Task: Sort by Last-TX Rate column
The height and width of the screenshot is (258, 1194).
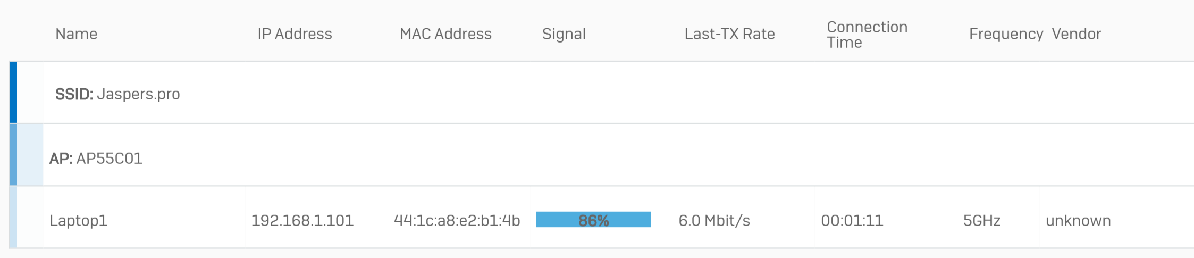Action: click(729, 34)
